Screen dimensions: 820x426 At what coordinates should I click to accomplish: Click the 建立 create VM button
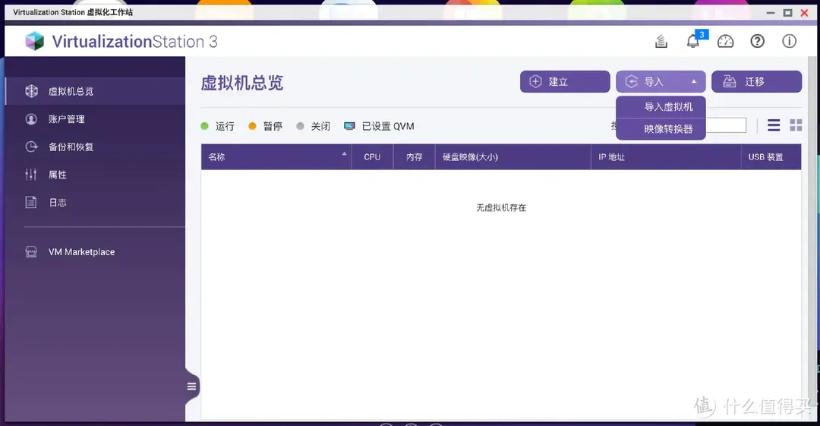[x=565, y=82]
